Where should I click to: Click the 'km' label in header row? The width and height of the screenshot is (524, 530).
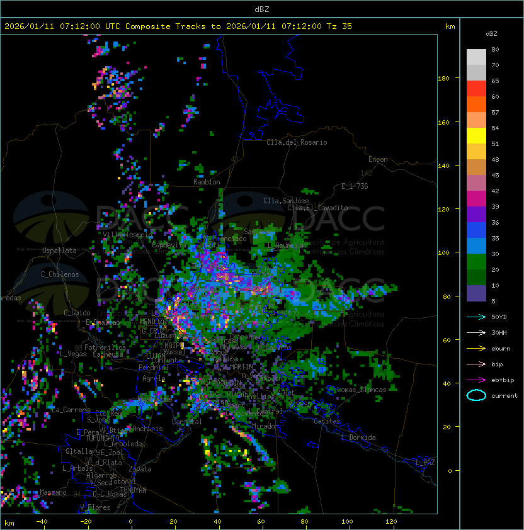[450, 26]
